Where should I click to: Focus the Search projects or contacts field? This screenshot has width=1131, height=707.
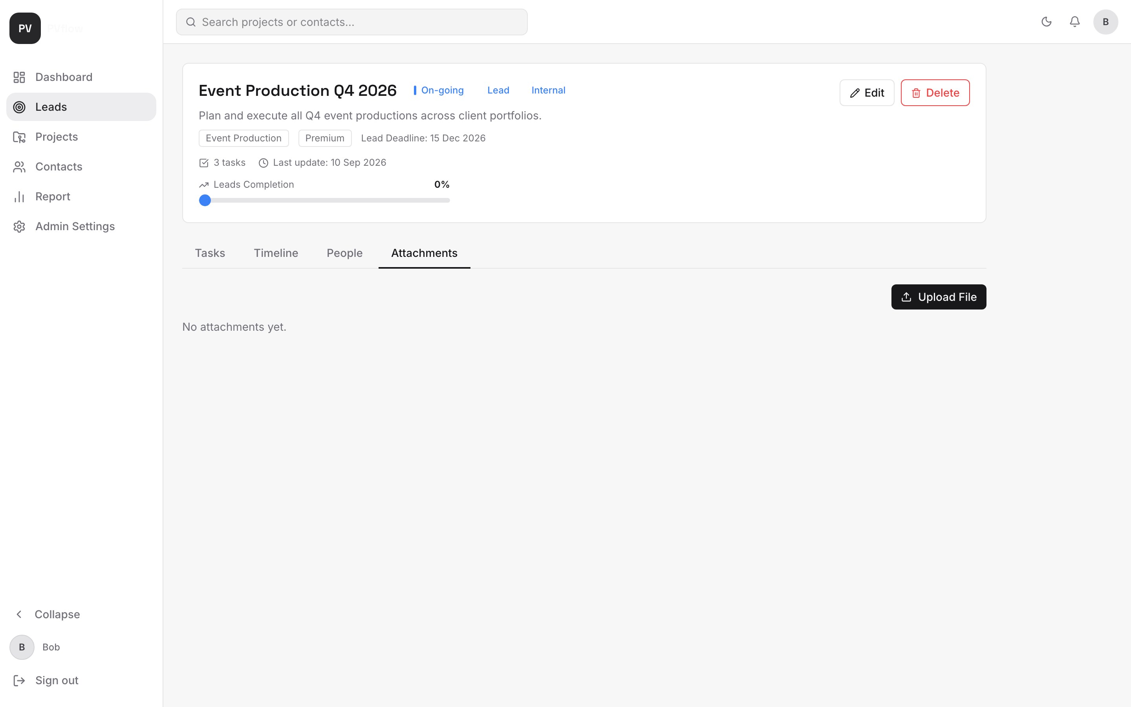point(351,22)
